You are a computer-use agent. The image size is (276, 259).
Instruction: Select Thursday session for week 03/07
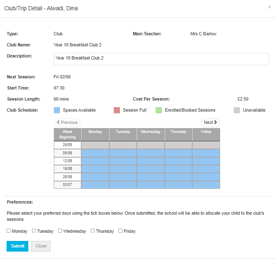tap(179, 185)
